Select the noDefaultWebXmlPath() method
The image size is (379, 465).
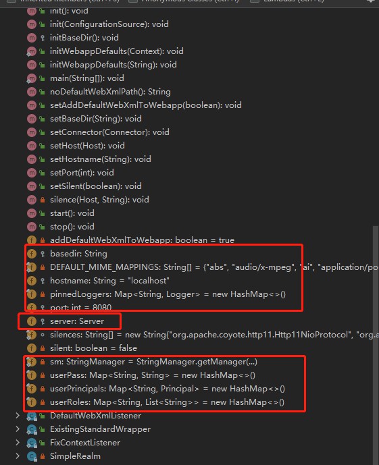pos(110,92)
